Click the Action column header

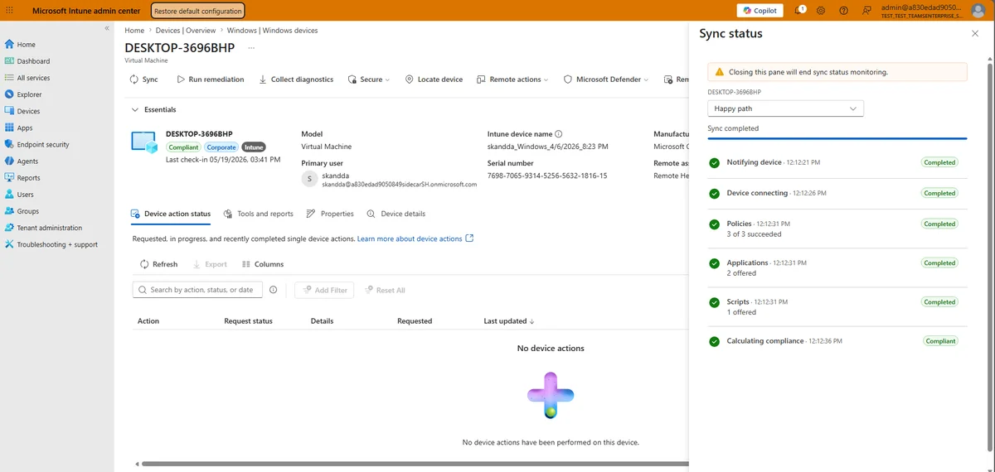[148, 320]
